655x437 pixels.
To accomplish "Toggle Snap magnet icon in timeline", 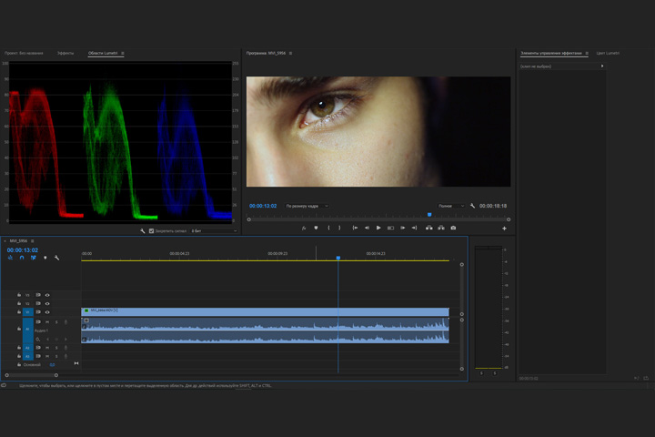I will tap(22, 258).
